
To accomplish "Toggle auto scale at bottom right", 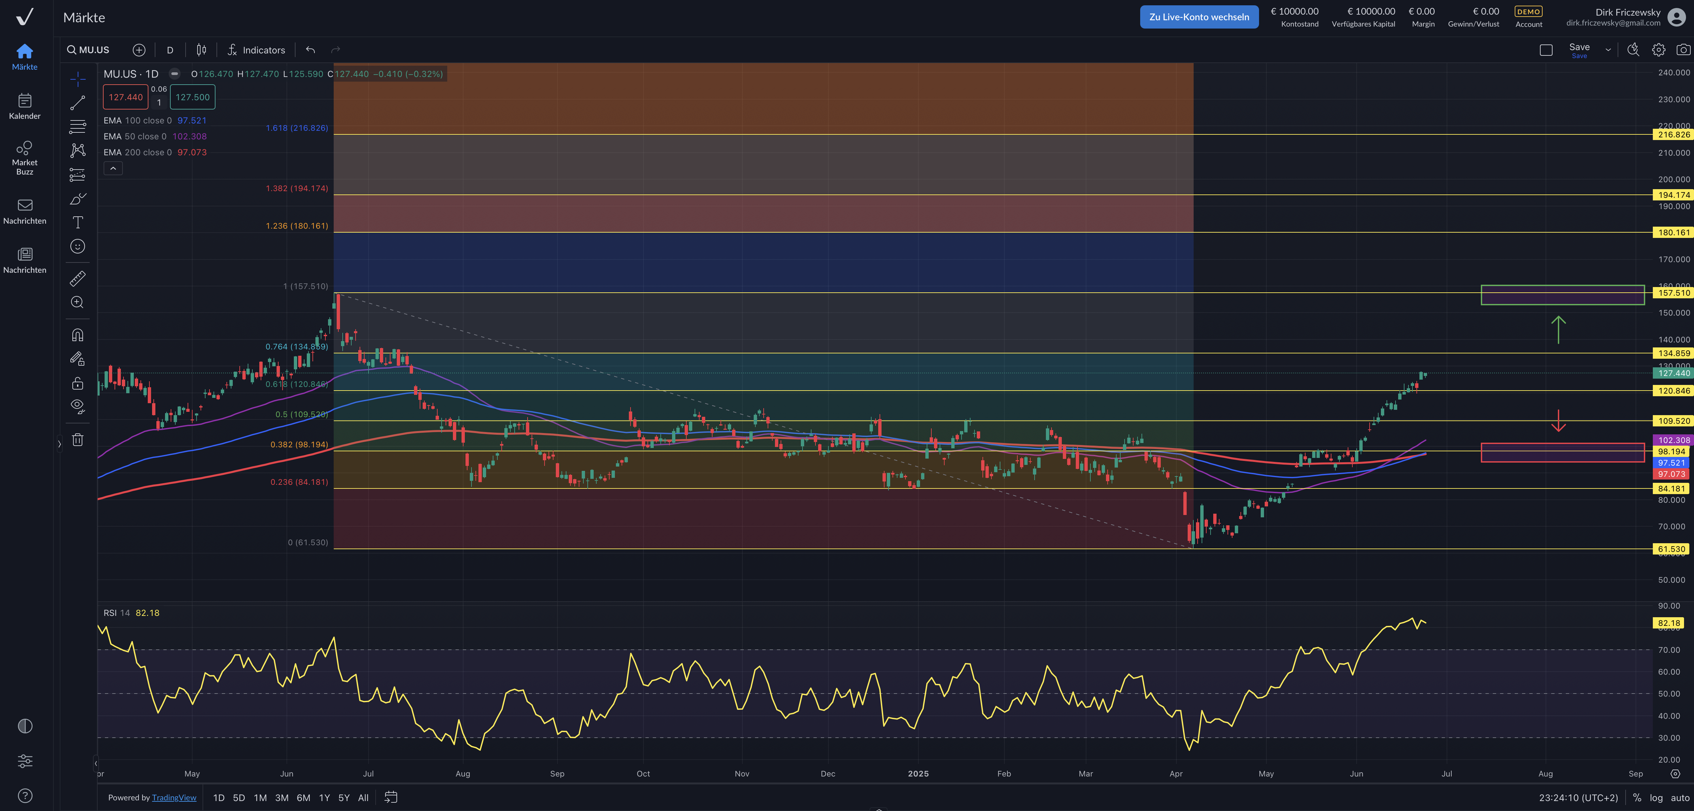I will pos(1679,797).
